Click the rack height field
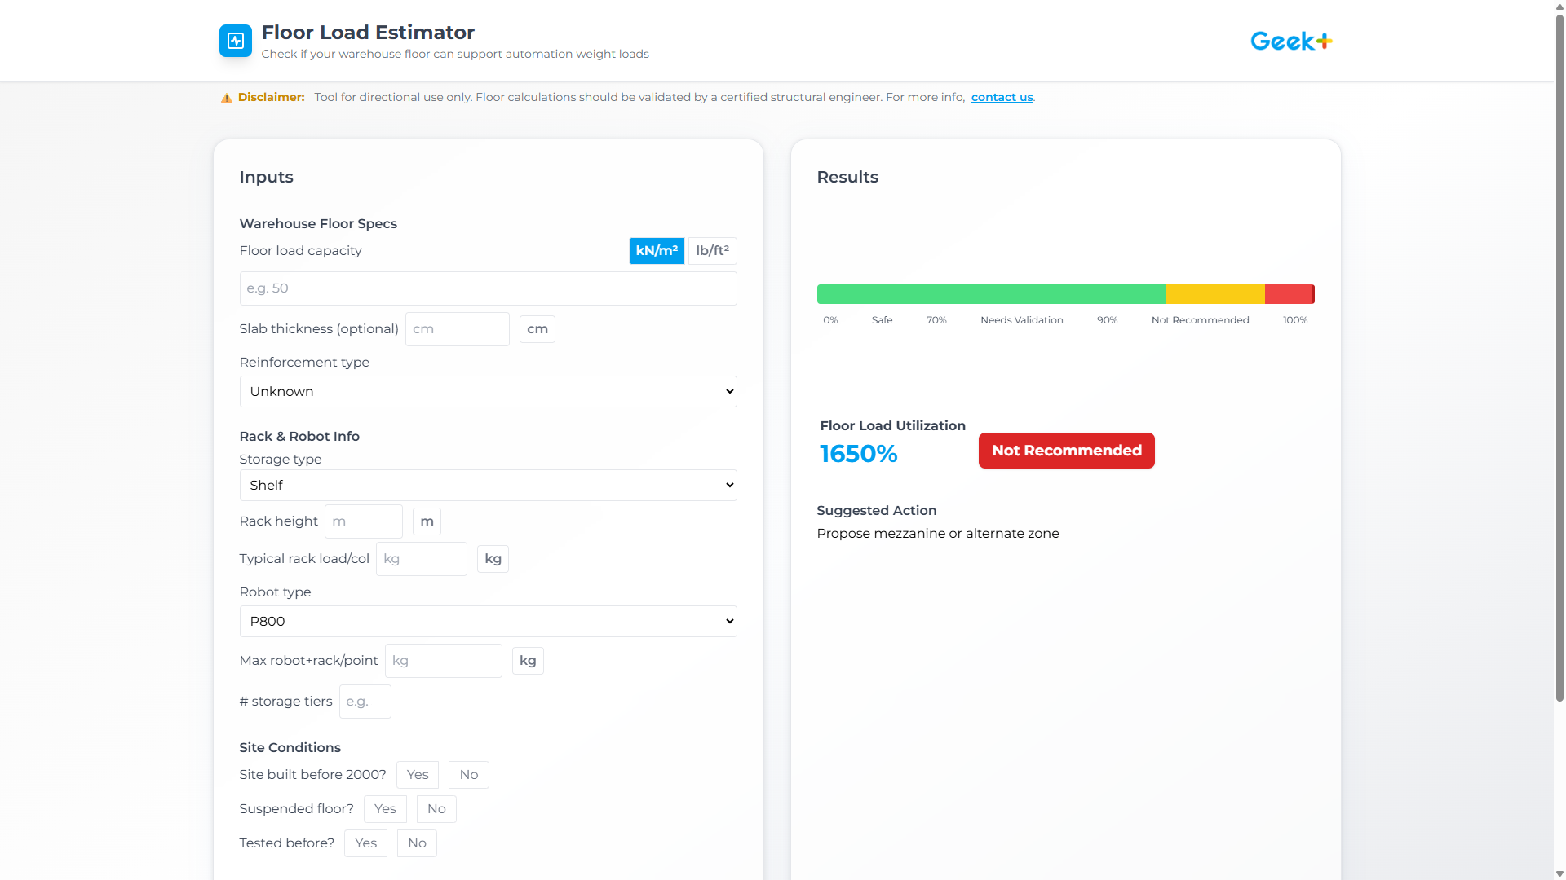 click(x=364, y=521)
